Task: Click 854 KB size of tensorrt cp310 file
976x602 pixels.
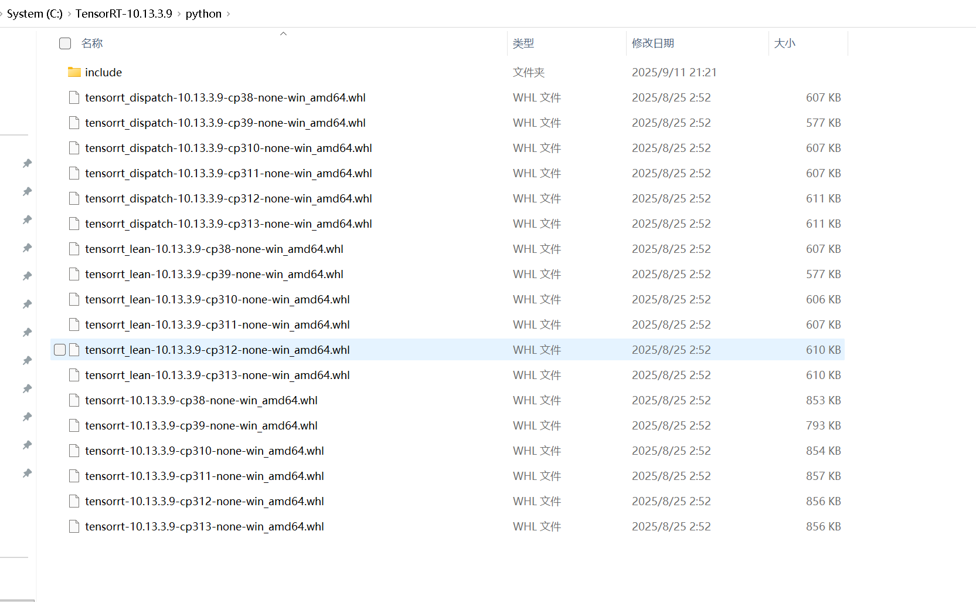Action: tap(823, 451)
